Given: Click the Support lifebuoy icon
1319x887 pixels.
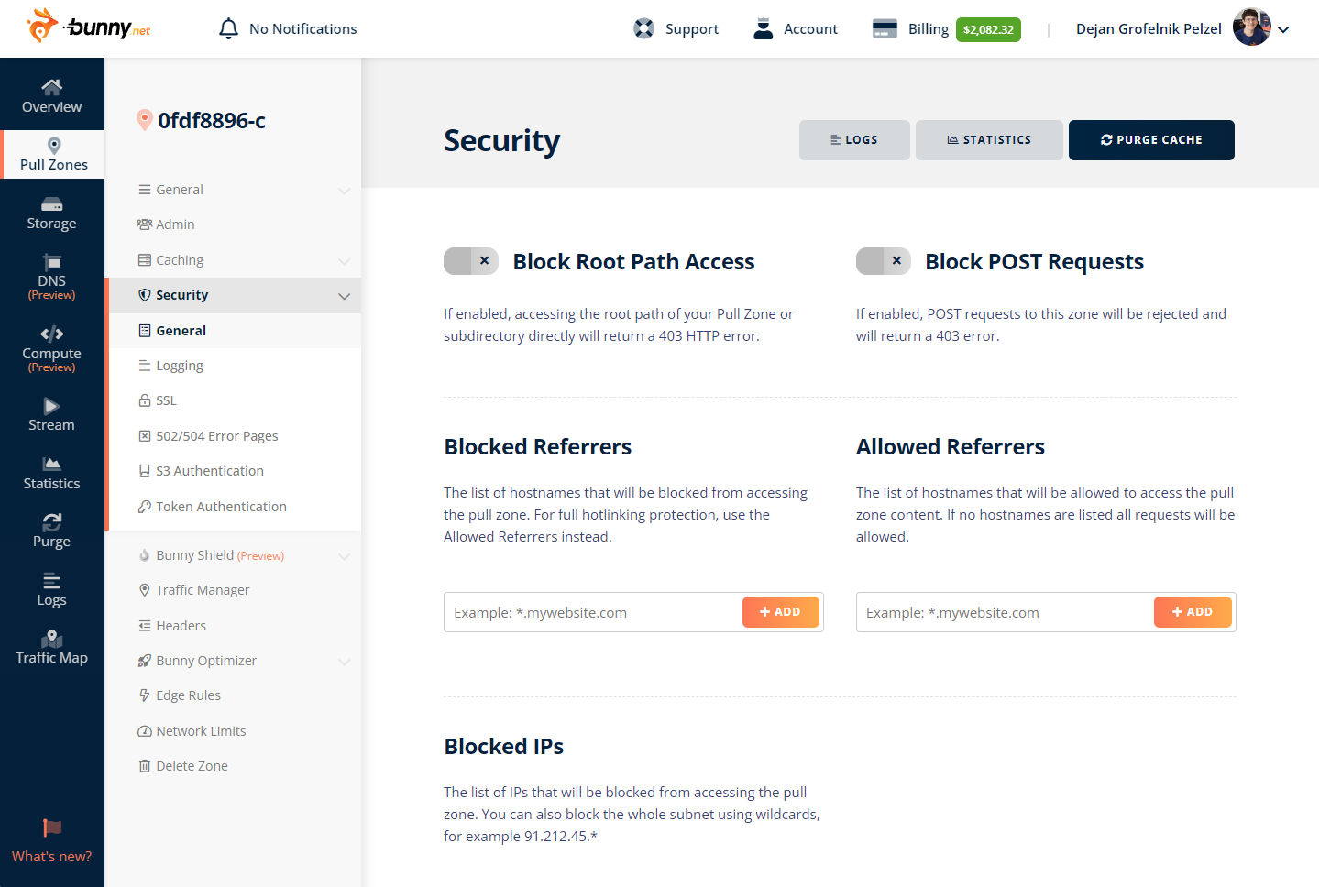Looking at the screenshot, I should (x=644, y=28).
